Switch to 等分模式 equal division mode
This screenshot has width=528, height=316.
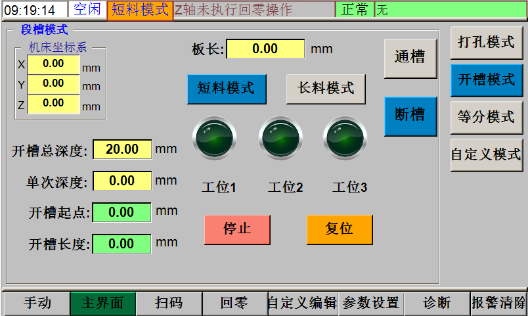[x=486, y=117]
